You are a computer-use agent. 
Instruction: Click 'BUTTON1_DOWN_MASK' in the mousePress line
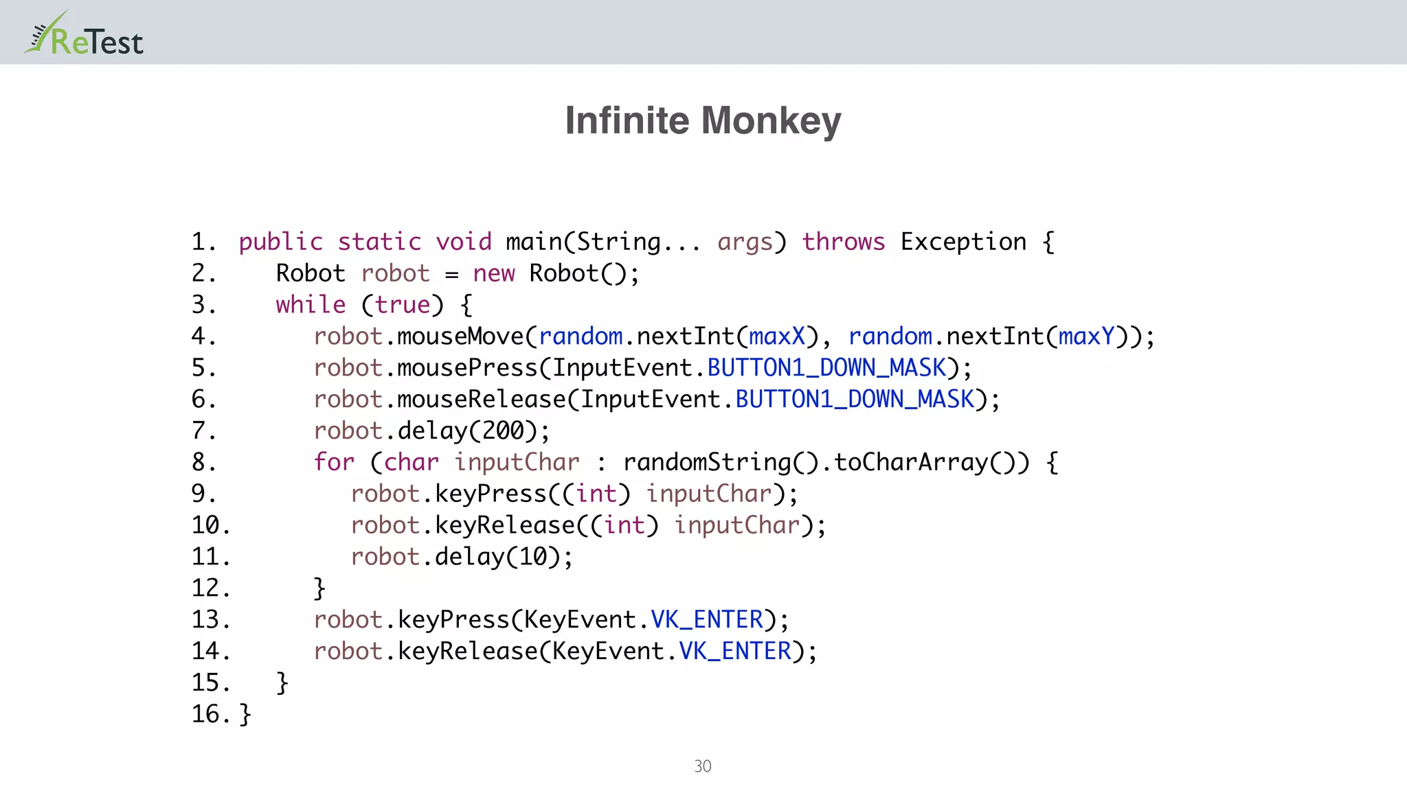tap(826, 369)
